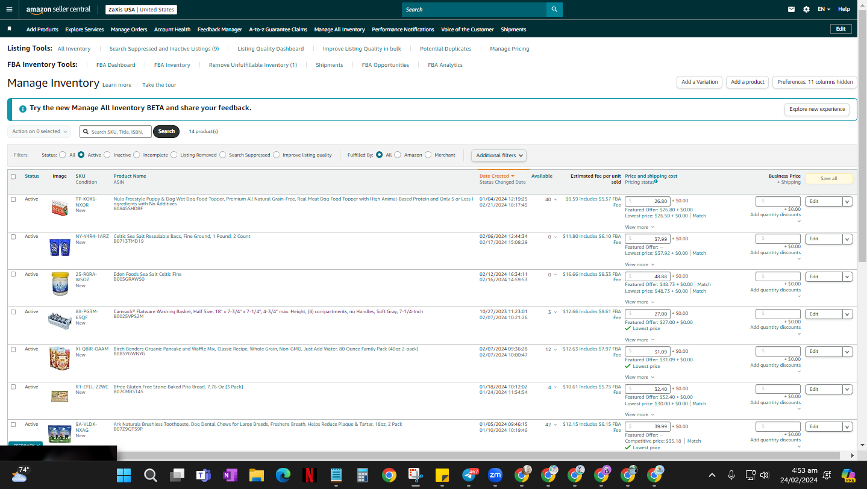Open Notepad from the taskbar
This screenshot has width=867, height=489.
coord(336,475)
